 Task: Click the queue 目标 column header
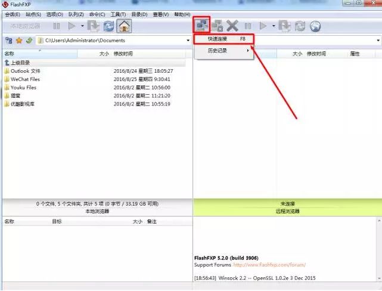point(57,222)
